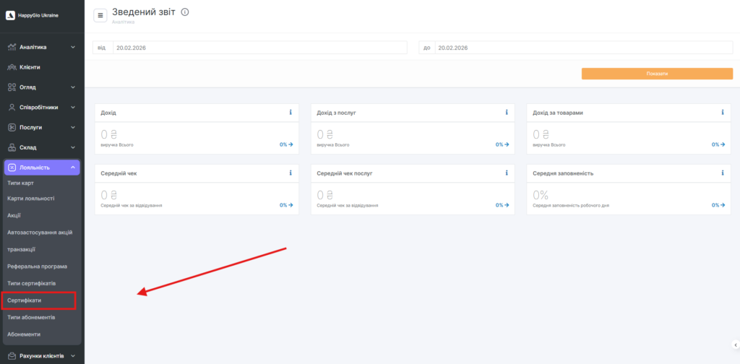The width and height of the screenshot is (740, 364).
Task: Click info icon on Середній чек card
Action: pyautogui.click(x=291, y=173)
